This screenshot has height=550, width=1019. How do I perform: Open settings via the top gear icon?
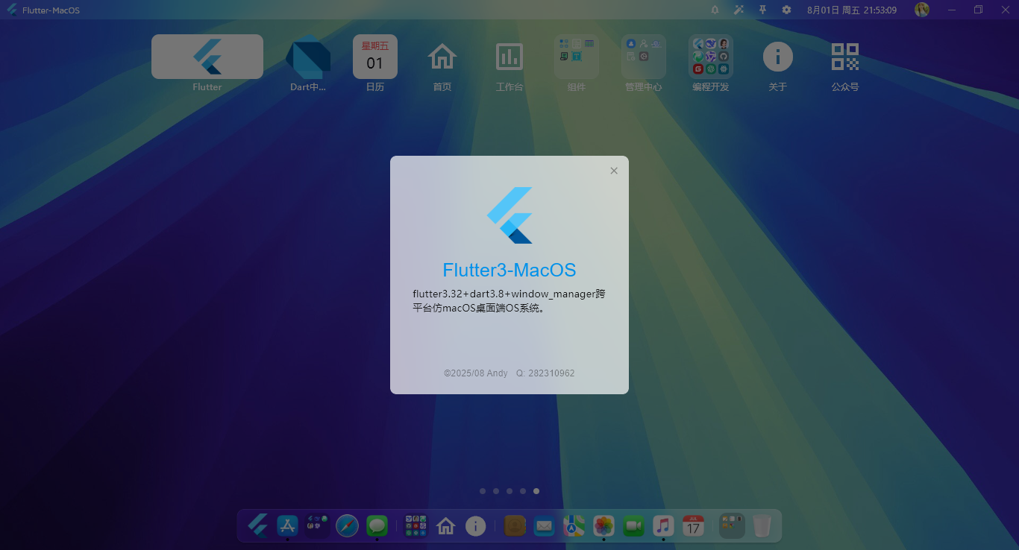pyautogui.click(x=786, y=10)
